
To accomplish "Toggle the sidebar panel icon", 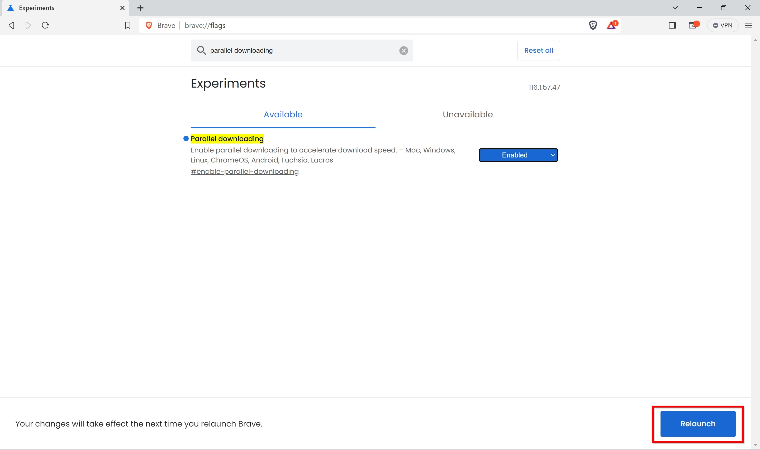I will click(x=672, y=25).
